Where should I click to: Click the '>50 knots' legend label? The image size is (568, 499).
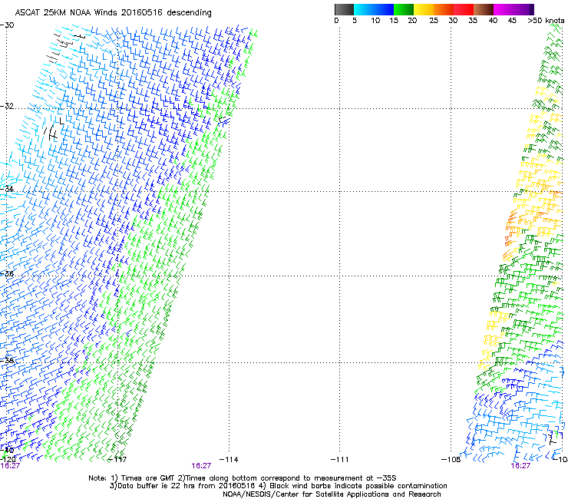pos(546,21)
